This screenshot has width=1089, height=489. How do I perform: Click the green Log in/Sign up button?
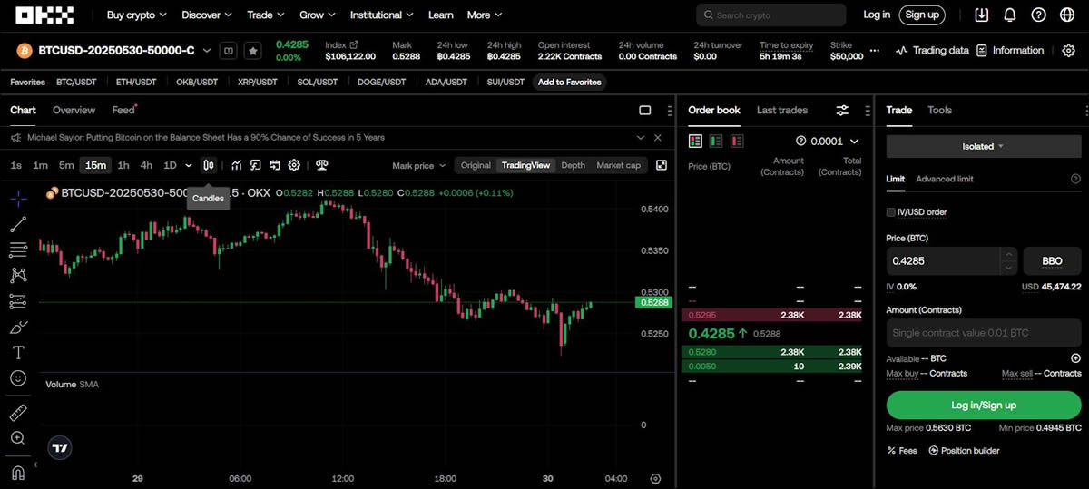[x=984, y=405]
